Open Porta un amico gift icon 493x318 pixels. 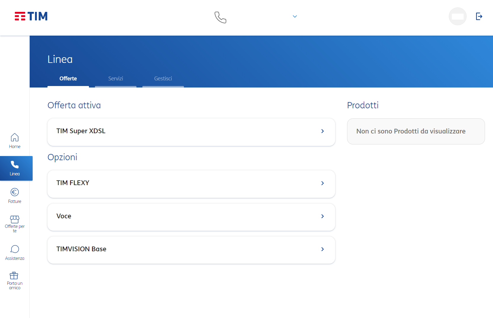(x=14, y=276)
